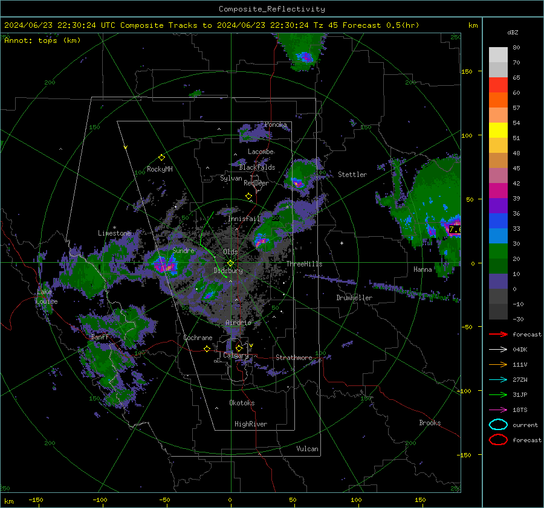Click the yellow diamond marker near RedDeer

click(248, 196)
